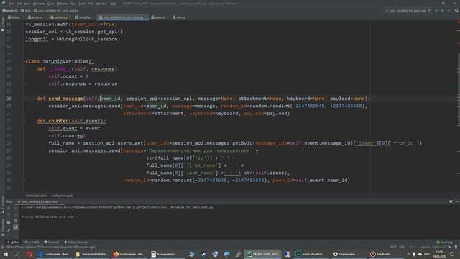Switch ENG input language in tray
This screenshot has width=460, height=259.
coord(427,254)
